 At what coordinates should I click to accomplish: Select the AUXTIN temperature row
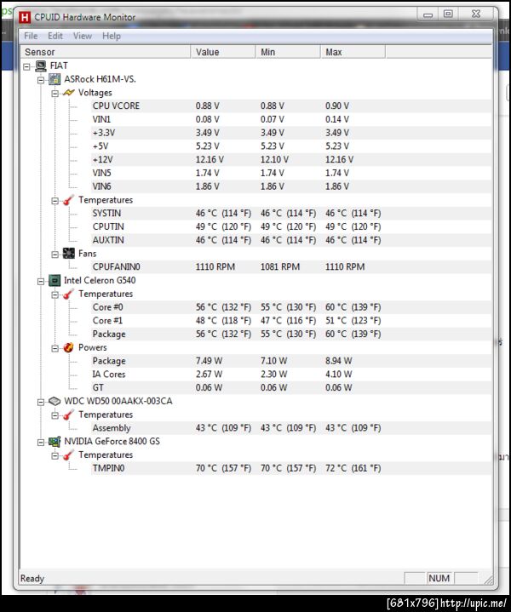(291, 240)
